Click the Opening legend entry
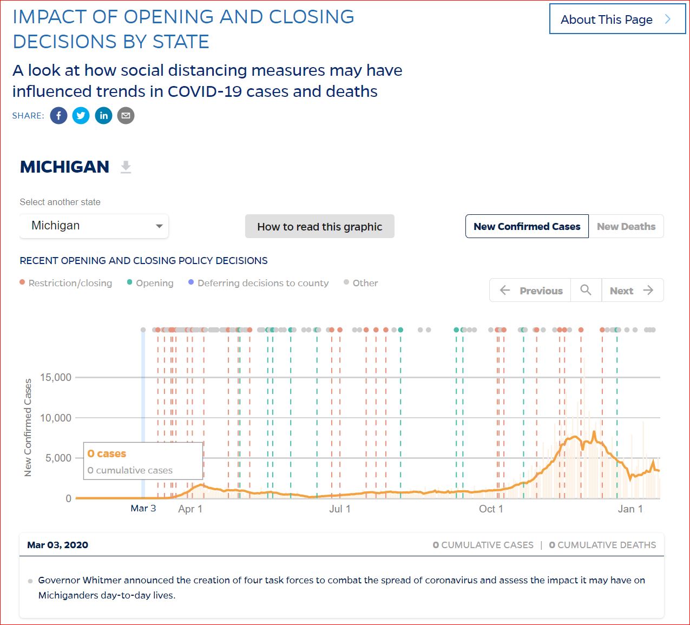The image size is (690, 625). (x=150, y=283)
